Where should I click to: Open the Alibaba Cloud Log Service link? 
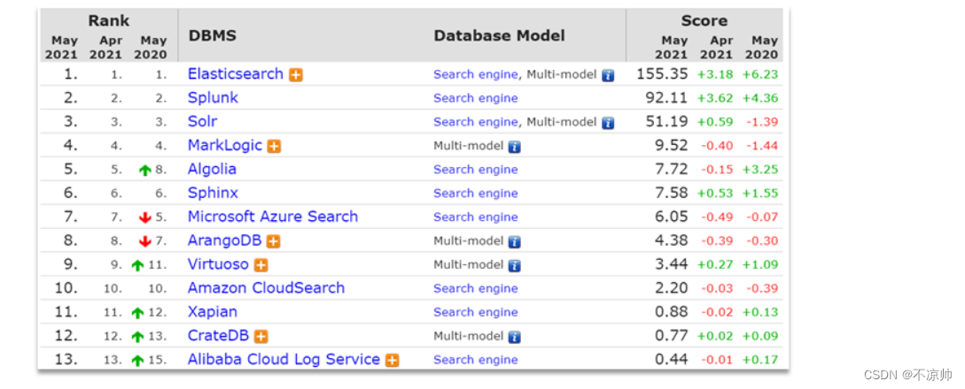click(284, 360)
